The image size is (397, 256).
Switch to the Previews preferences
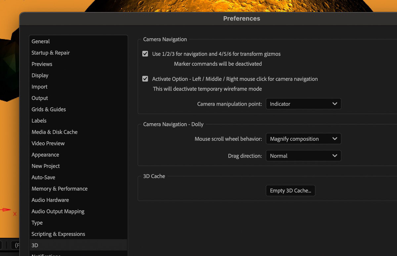point(42,64)
